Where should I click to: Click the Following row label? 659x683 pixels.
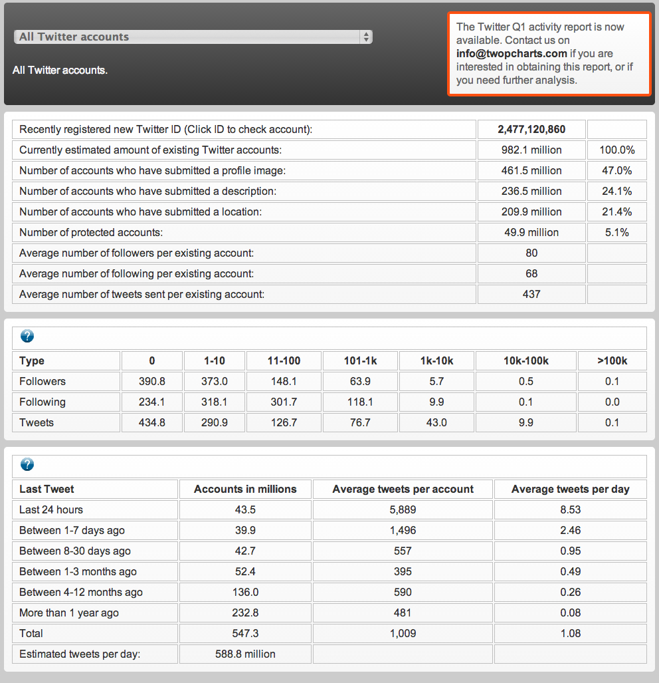coord(43,402)
